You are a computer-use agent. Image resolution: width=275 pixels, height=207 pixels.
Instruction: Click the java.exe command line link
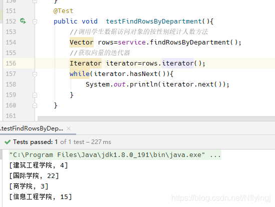click(115, 155)
